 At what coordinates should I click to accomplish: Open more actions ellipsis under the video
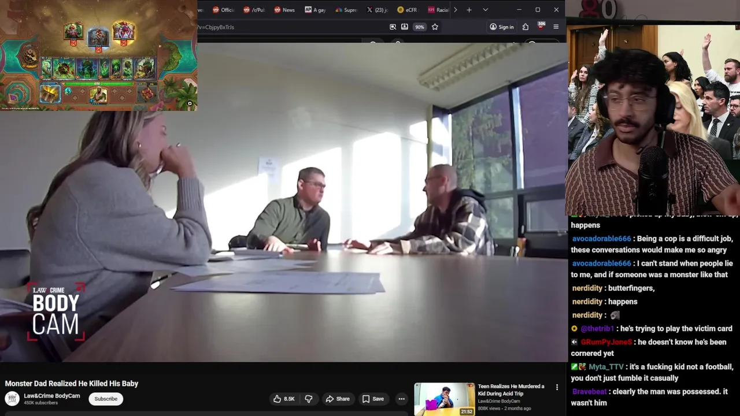tap(401, 399)
